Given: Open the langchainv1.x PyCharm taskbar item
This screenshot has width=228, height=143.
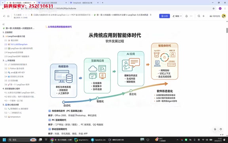Looking at the screenshot, I should [81, 140].
